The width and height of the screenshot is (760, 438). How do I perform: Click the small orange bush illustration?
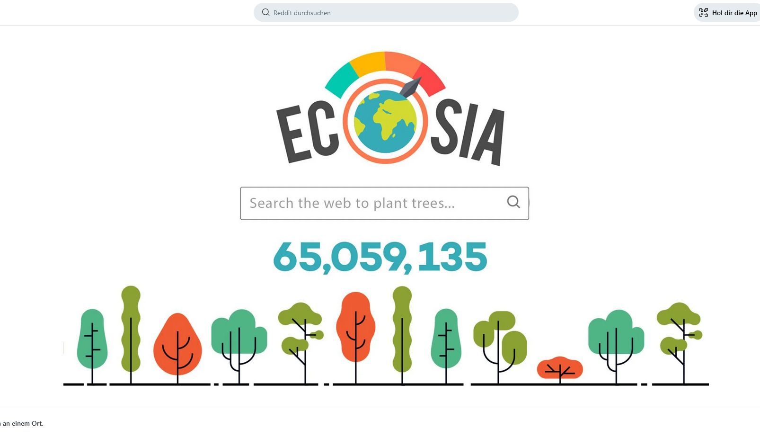click(560, 368)
